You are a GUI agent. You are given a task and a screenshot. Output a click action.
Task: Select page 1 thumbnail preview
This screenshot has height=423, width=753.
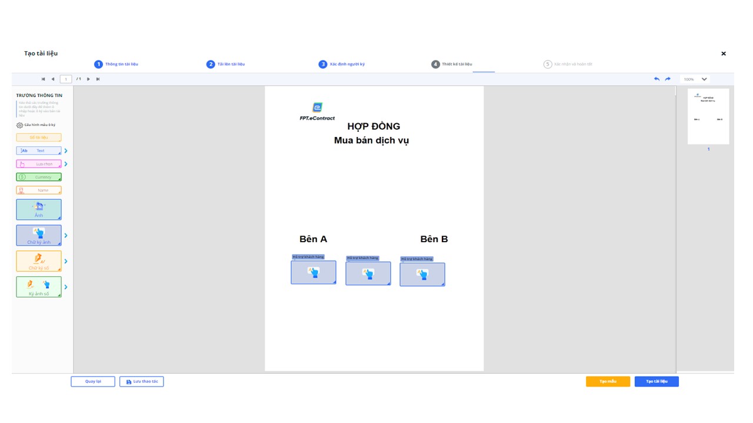point(708,116)
